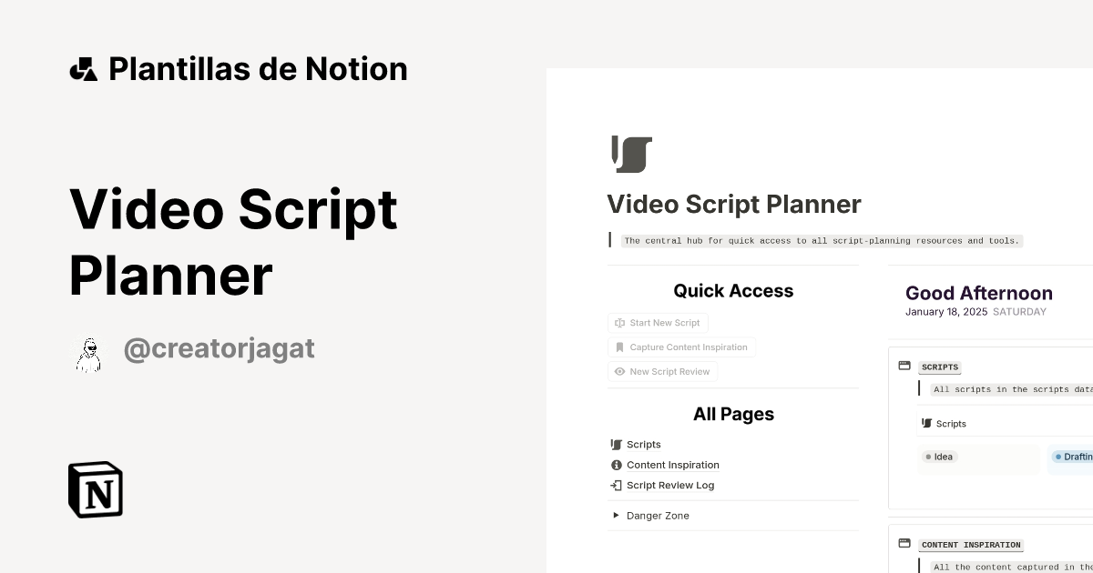Click the window icon beside CONTENT INSPIRATION heading

pos(904,543)
